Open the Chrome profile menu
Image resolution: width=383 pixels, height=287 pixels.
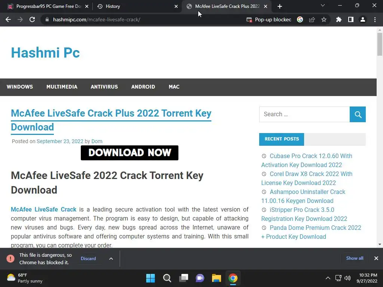pyautogui.click(x=363, y=19)
